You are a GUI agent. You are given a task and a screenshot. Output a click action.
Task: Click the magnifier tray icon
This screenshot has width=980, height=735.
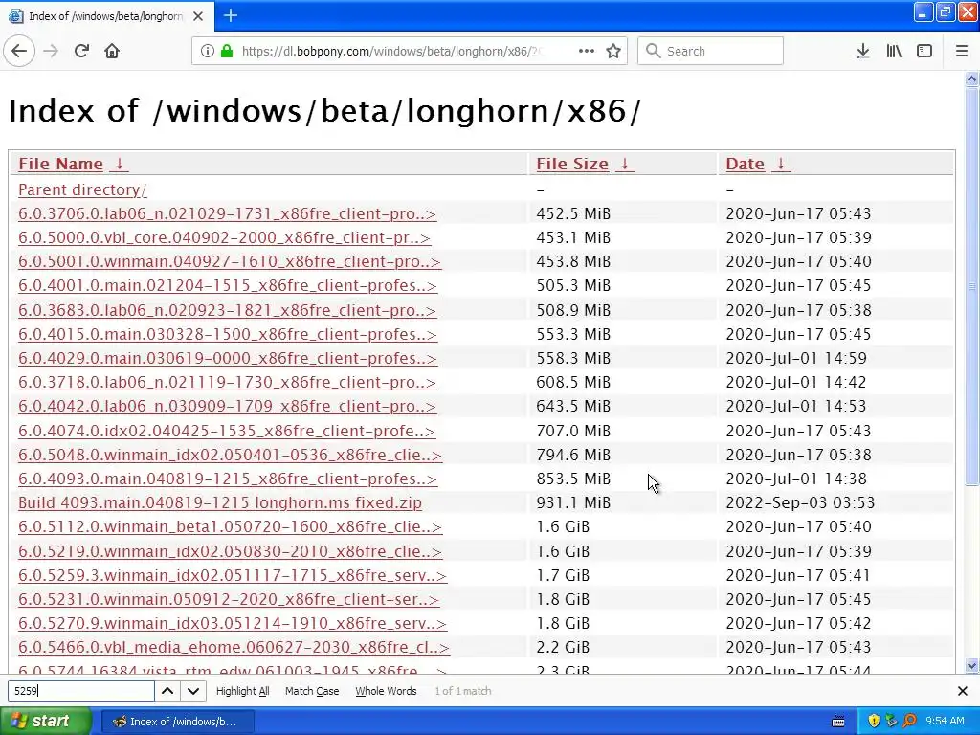point(909,722)
